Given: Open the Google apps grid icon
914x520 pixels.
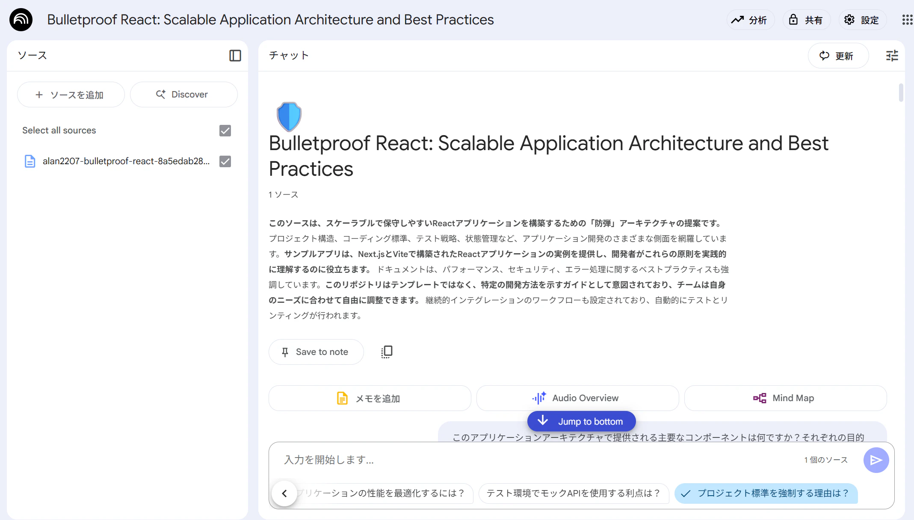Looking at the screenshot, I should tap(907, 20).
